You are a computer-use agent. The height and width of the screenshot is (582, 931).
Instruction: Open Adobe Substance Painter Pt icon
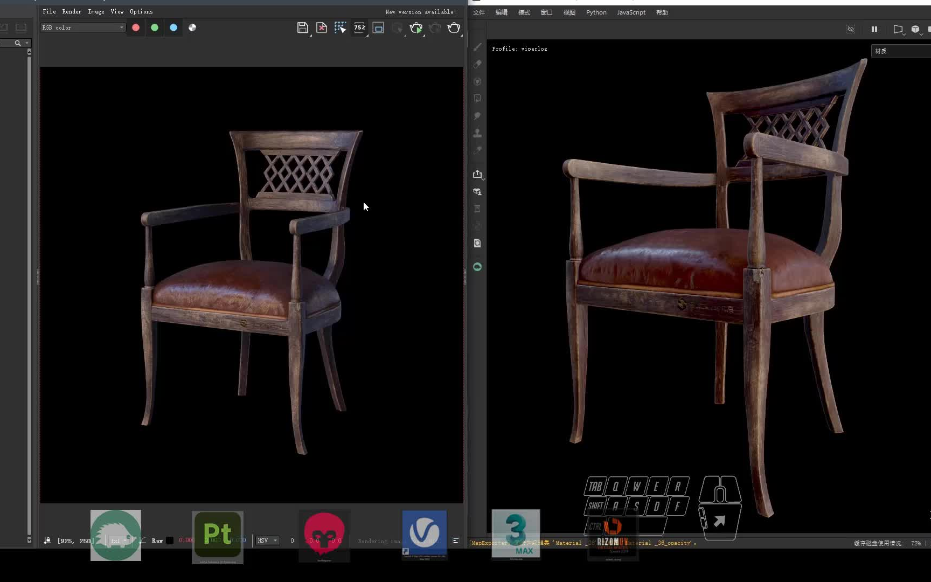218,537
